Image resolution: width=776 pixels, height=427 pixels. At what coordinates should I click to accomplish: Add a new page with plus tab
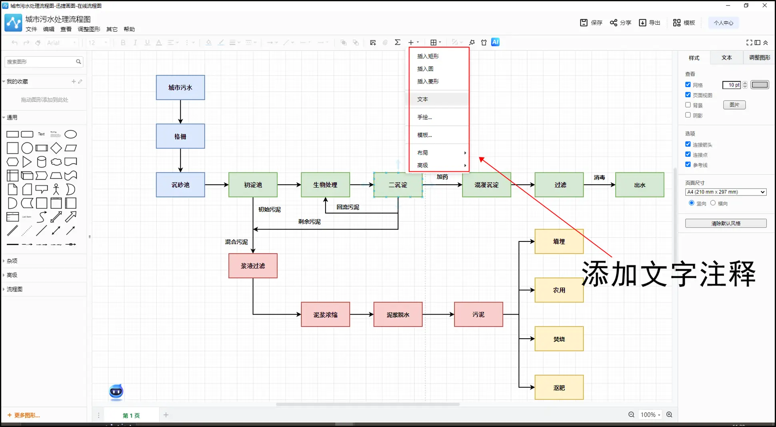(x=166, y=415)
